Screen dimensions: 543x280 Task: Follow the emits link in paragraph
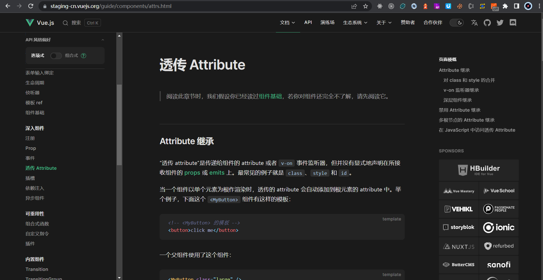(217, 173)
